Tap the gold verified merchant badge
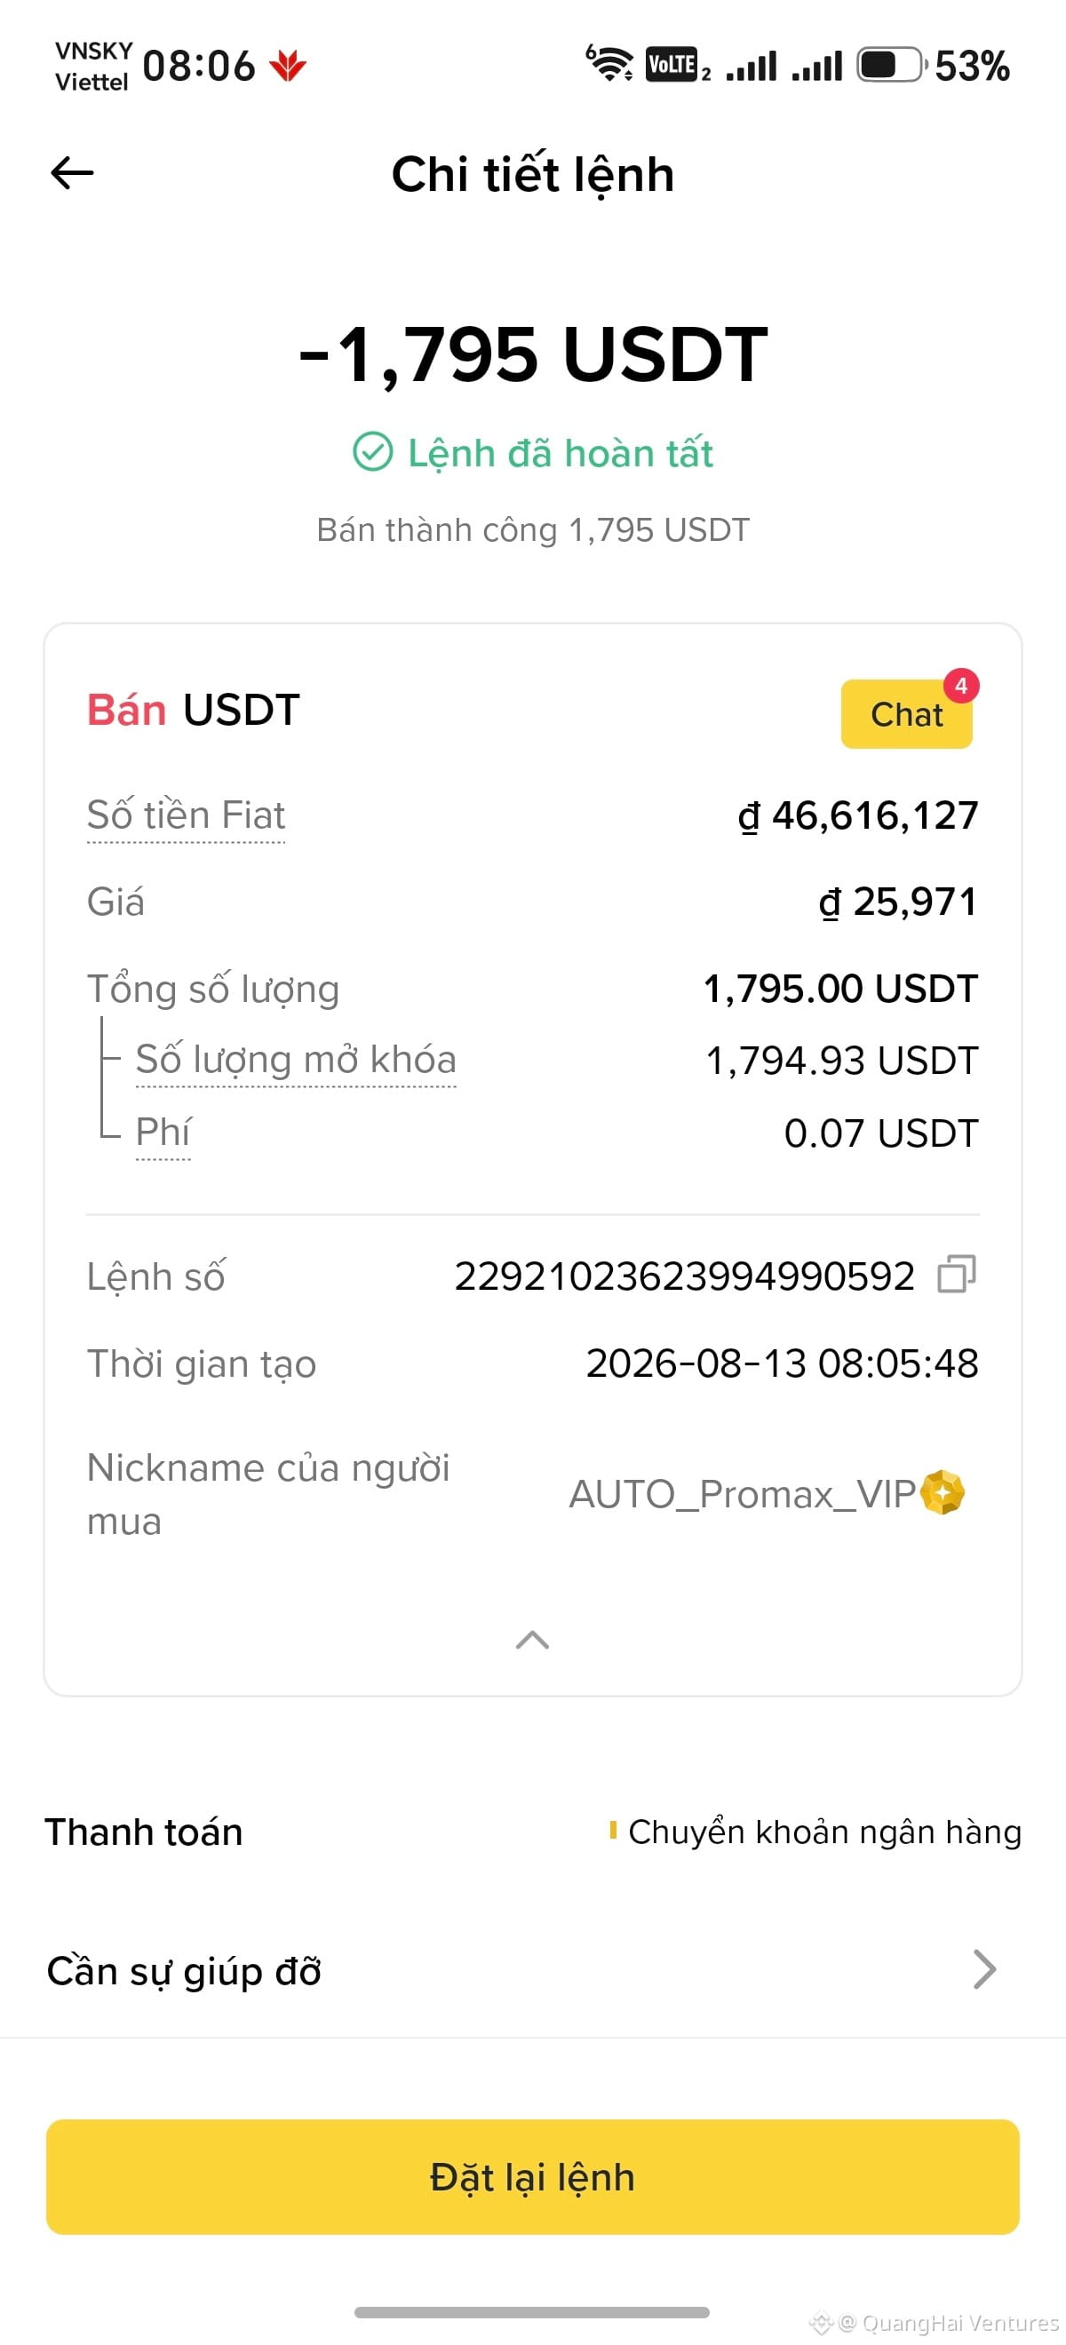The height and width of the screenshot is (2345, 1066). click(x=943, y=1493)
